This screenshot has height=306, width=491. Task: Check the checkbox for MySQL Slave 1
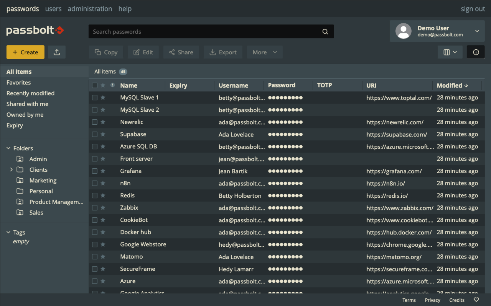coord(94,98)
